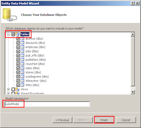Uncheck the titles (dbo) checkbox

tap(18, 85)
